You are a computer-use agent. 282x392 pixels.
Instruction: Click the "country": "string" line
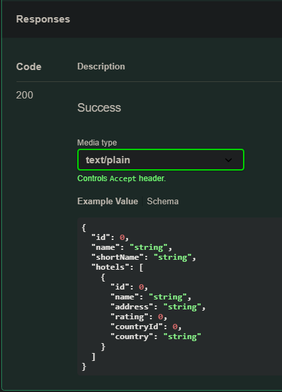156,336
